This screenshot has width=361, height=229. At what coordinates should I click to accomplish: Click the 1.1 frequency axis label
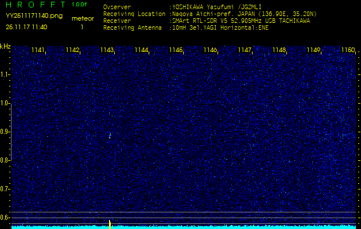5,74
